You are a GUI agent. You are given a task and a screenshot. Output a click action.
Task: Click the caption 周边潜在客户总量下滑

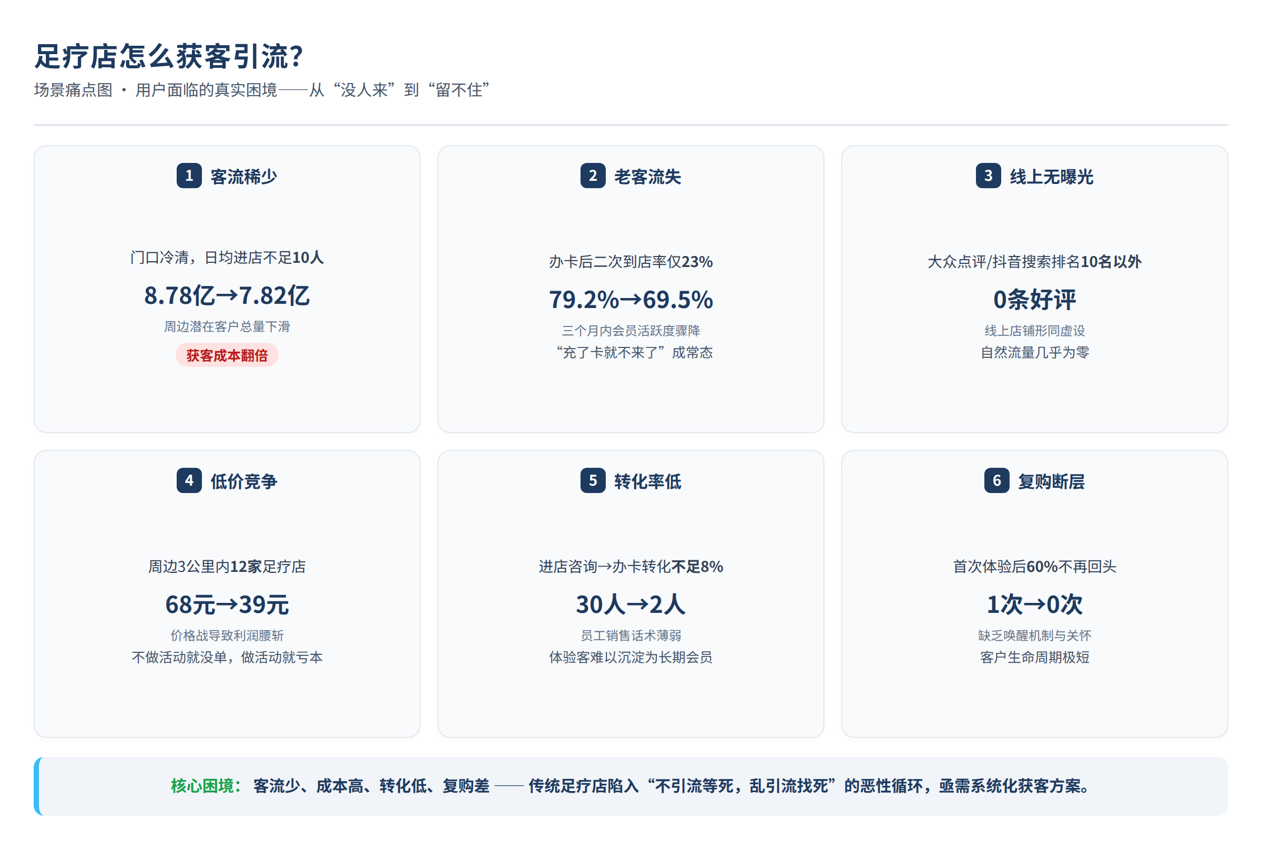[227, 326]
